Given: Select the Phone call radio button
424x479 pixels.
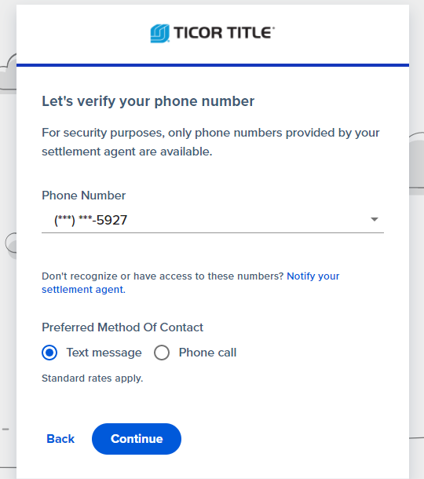Looking at the screenshot, I should [x=162, y=353].
